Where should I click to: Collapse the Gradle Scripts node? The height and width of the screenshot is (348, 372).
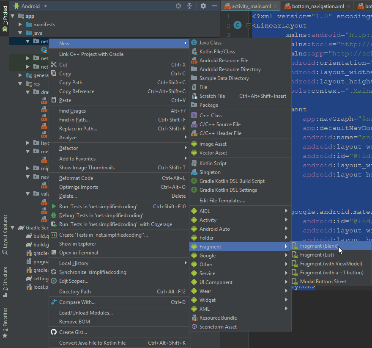13,228
